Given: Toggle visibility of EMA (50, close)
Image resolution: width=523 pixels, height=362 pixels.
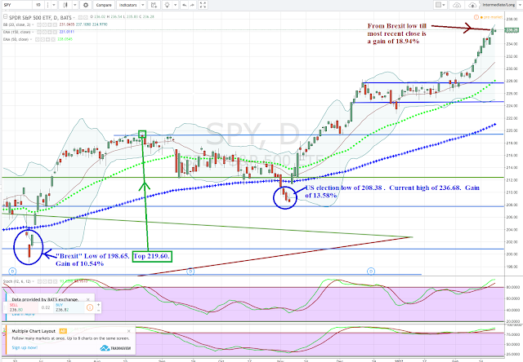Looking at the screenshot, I should (37, 39).
